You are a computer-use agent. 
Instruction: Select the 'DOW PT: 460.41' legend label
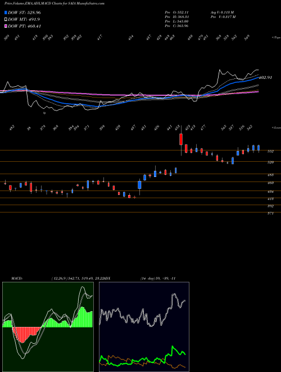click(x=24, y=26)
